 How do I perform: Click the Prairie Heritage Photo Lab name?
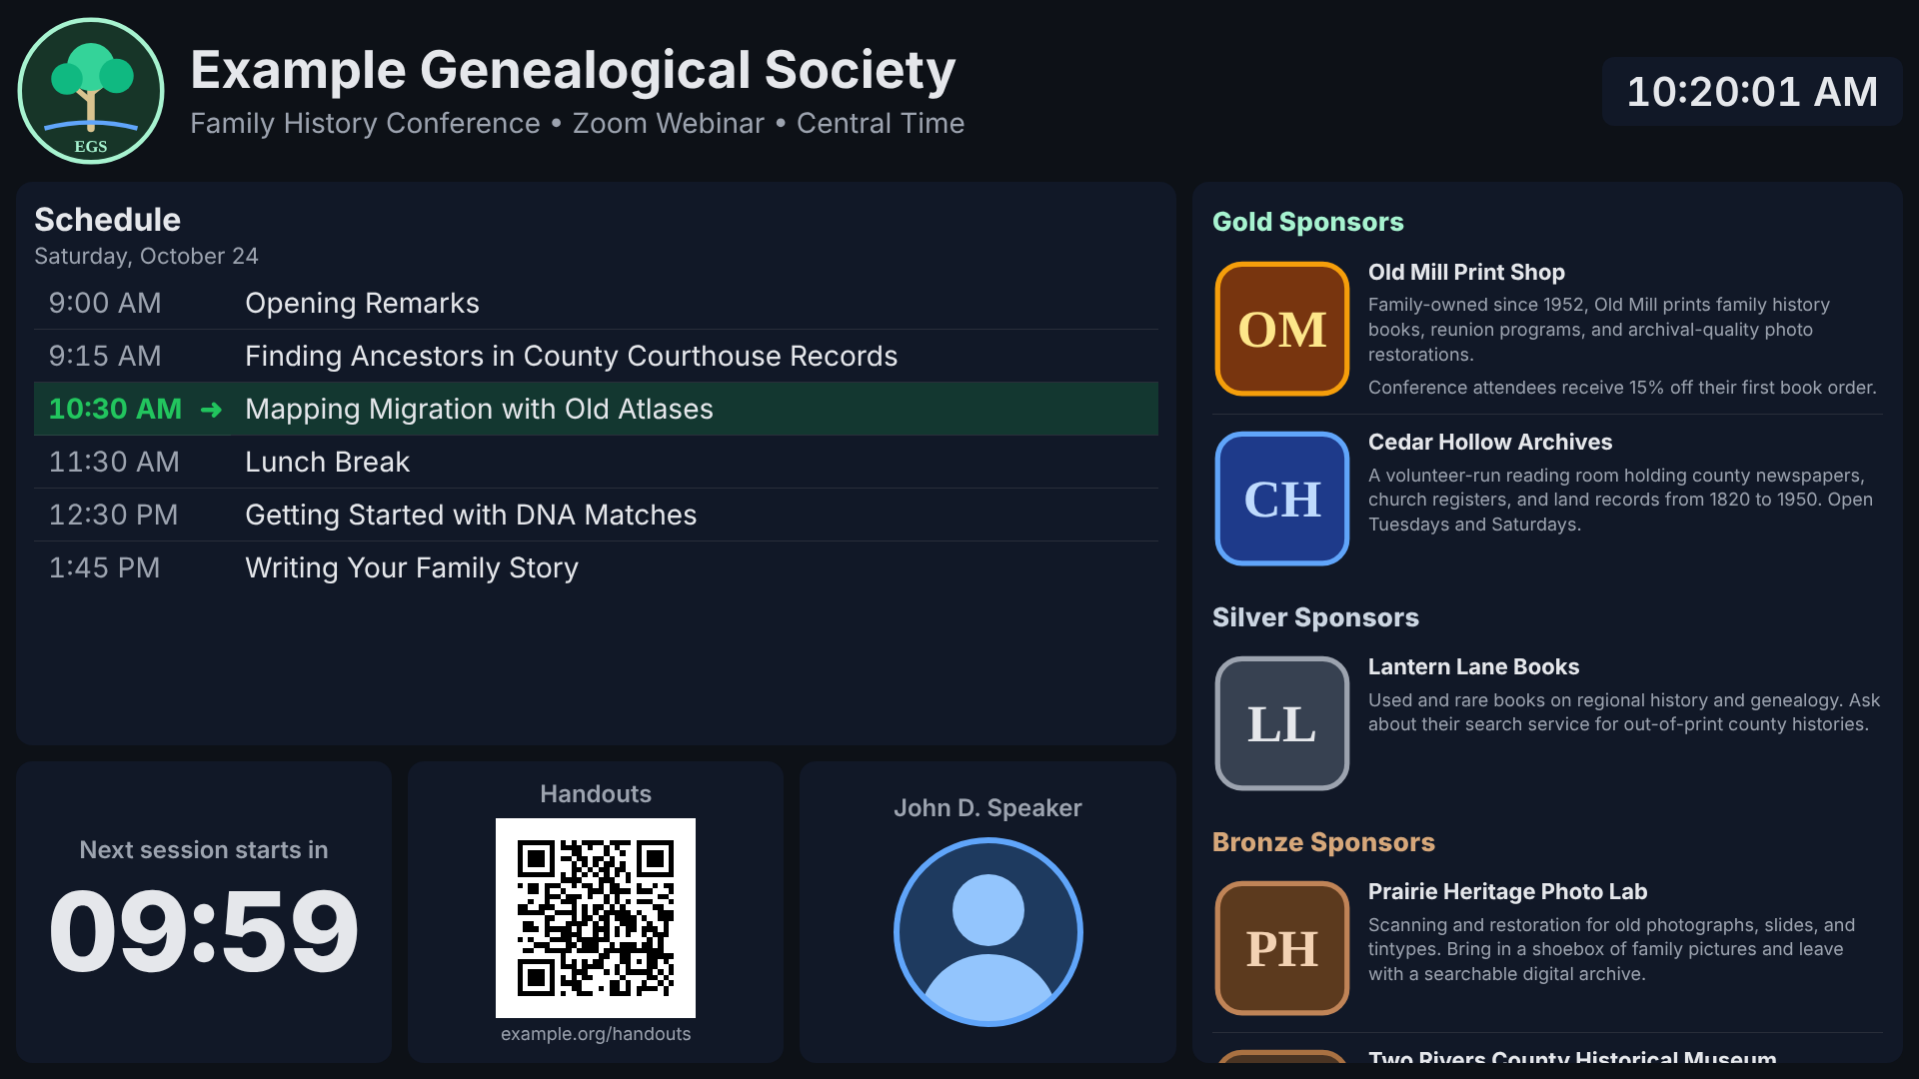coord(1507,891)
